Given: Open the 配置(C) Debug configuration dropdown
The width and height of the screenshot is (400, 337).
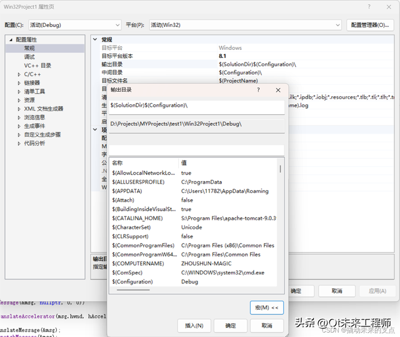Looking at the screenshot, I should click(x=75, y=25).
